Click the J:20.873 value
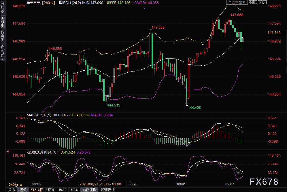Image resolution: width=287 pixels, height=192 pixels. pyautogui.click(x=84, y=152)
